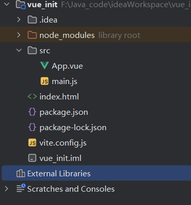Viewport: 191px width, 205px height.
Task: Select the Scratches and Consoles node
Action: 71,189
